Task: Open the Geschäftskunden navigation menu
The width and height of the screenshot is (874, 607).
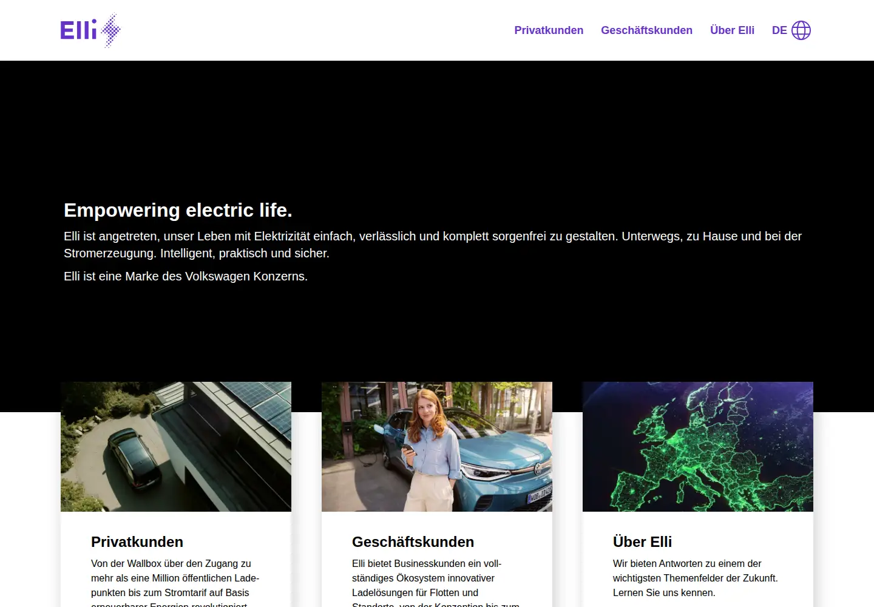Action: click(x=646, y=30)
